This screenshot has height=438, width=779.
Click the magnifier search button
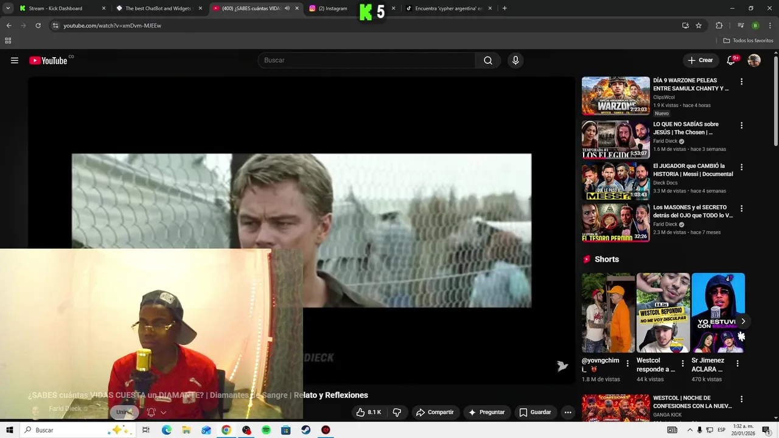(x=488, y=60)
